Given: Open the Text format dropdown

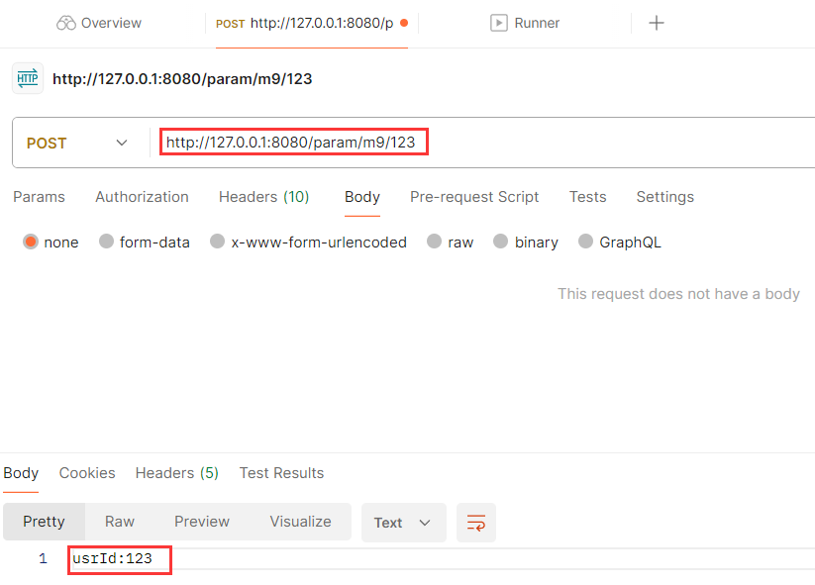Looking at the screenshot, I should point(403,523).
